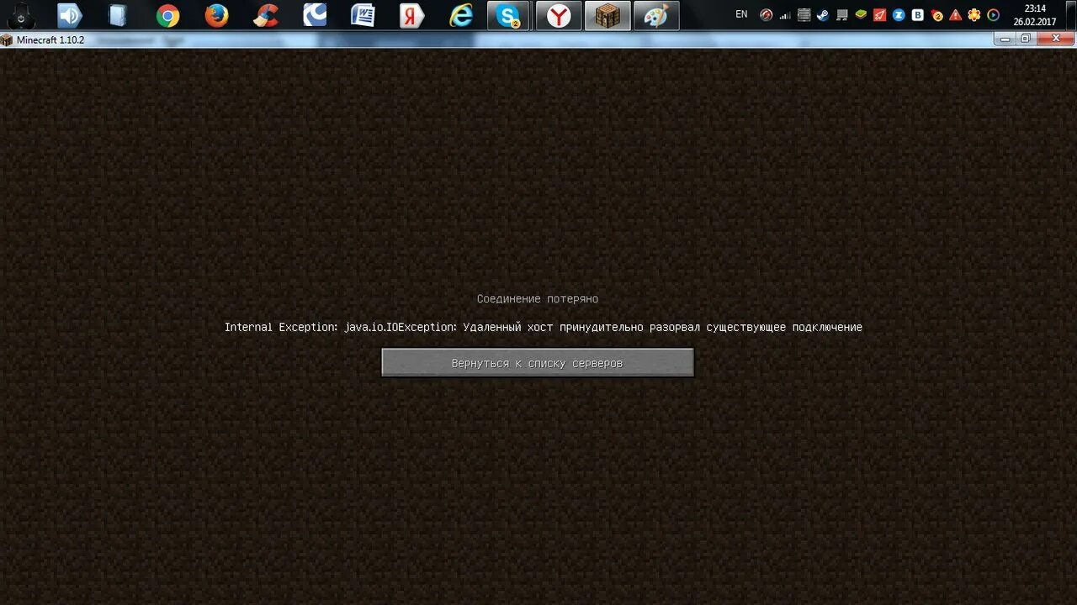This screenshot has width=1077, height=605.
Task: Open the VK 'B' icon in the tray
Action: (x=918, y=15)
